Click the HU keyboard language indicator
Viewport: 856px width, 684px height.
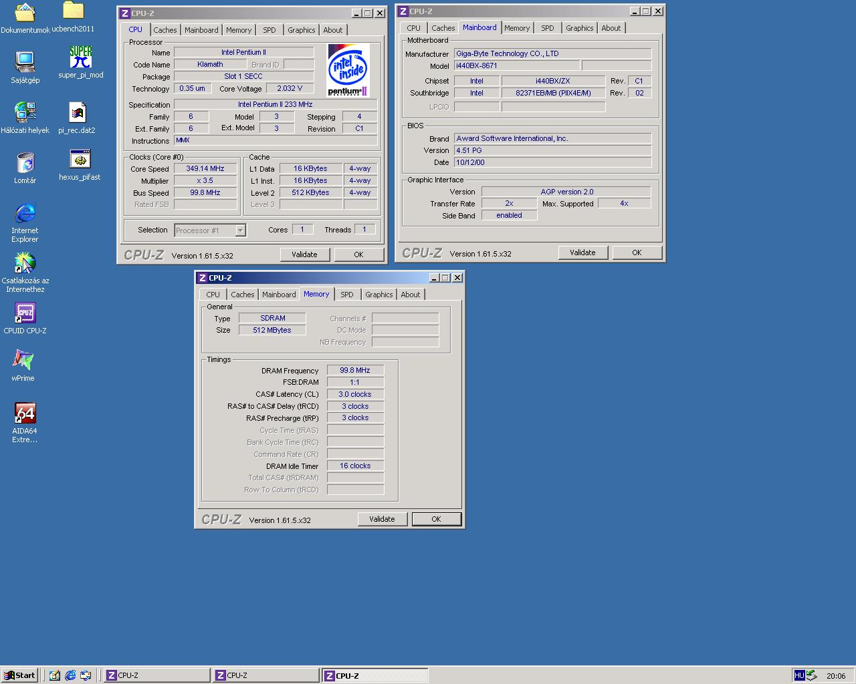(x=799, y=675)
